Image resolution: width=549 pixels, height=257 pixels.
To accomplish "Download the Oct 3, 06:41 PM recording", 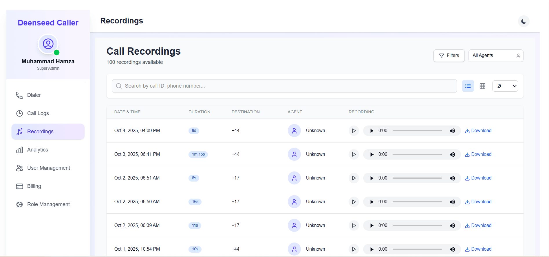I will coord(478,154).
